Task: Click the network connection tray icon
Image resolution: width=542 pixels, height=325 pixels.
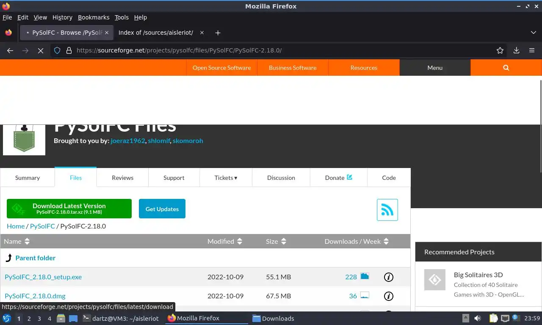Action: point(505,318)
